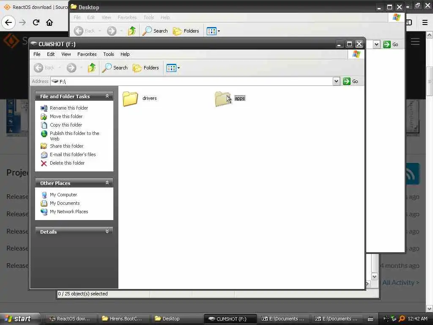The width and height of the screenshot is (433, 325).
Task: Click Move this folder
Action: tap(66, 116)
